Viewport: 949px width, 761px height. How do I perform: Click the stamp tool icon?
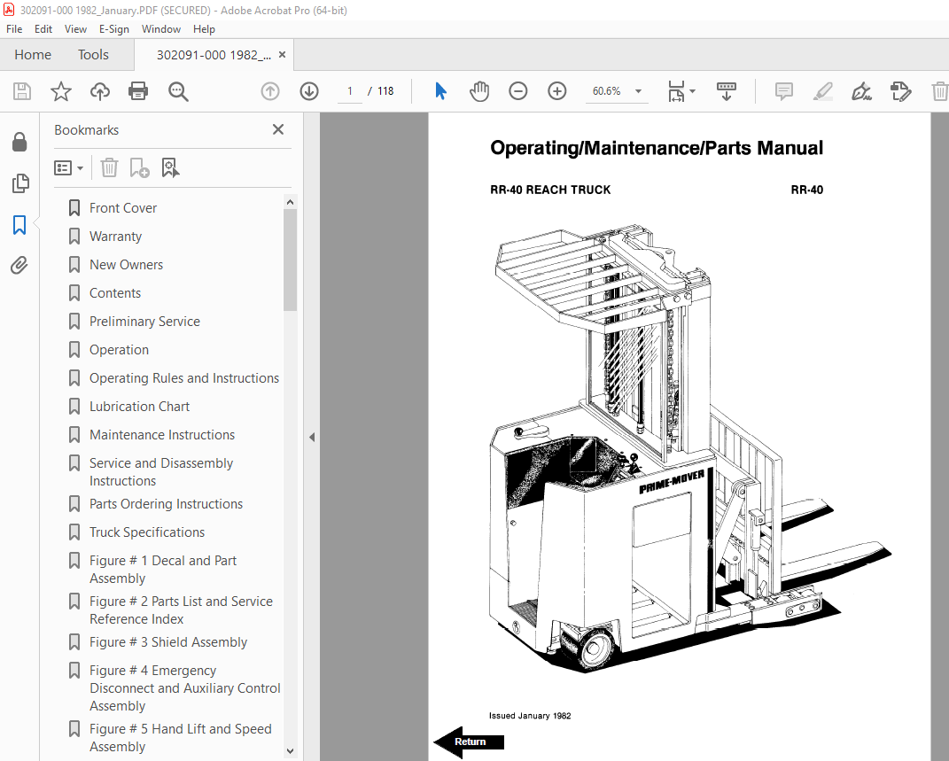(900, 91)
